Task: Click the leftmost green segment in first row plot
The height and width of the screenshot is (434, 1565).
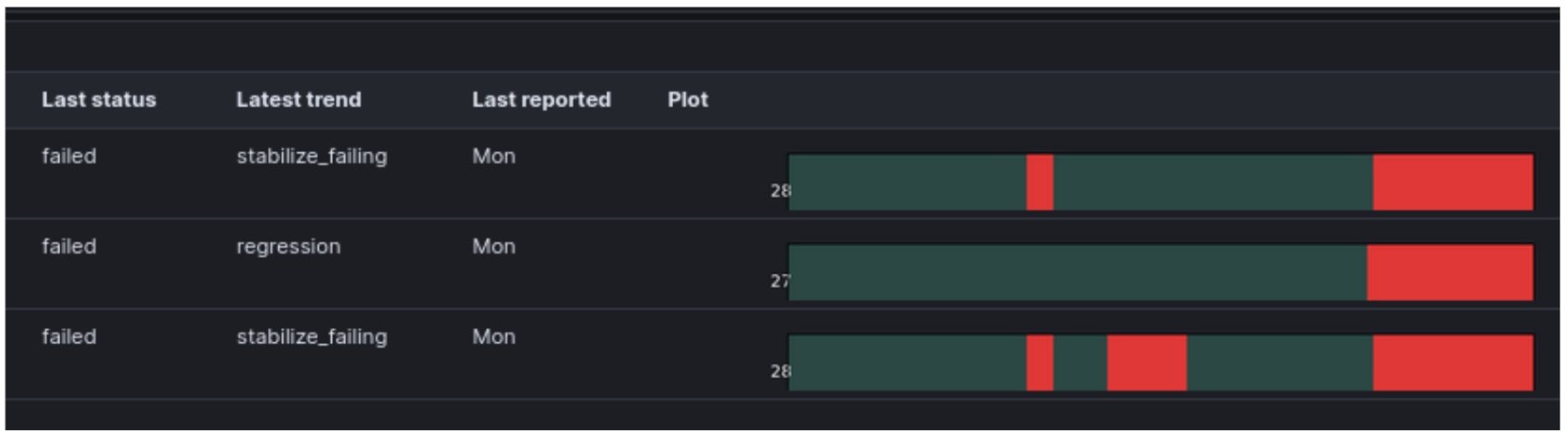Action: [x=907, y=183]
